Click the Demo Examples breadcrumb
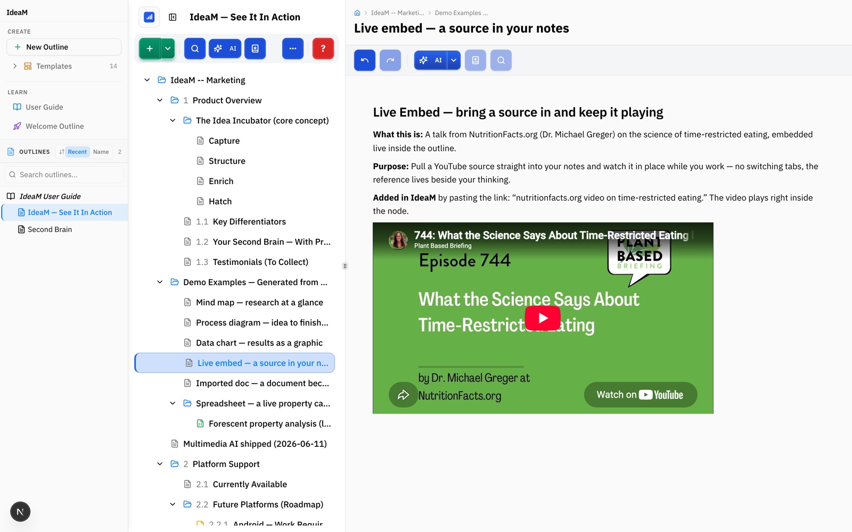This screenshot has width=852, height=532. 461,13
